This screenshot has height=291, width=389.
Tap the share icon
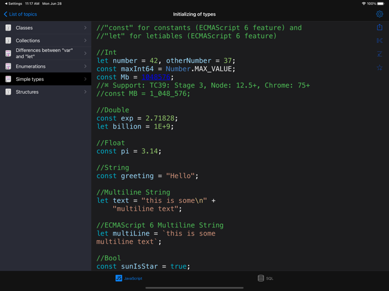coord(379,27)
